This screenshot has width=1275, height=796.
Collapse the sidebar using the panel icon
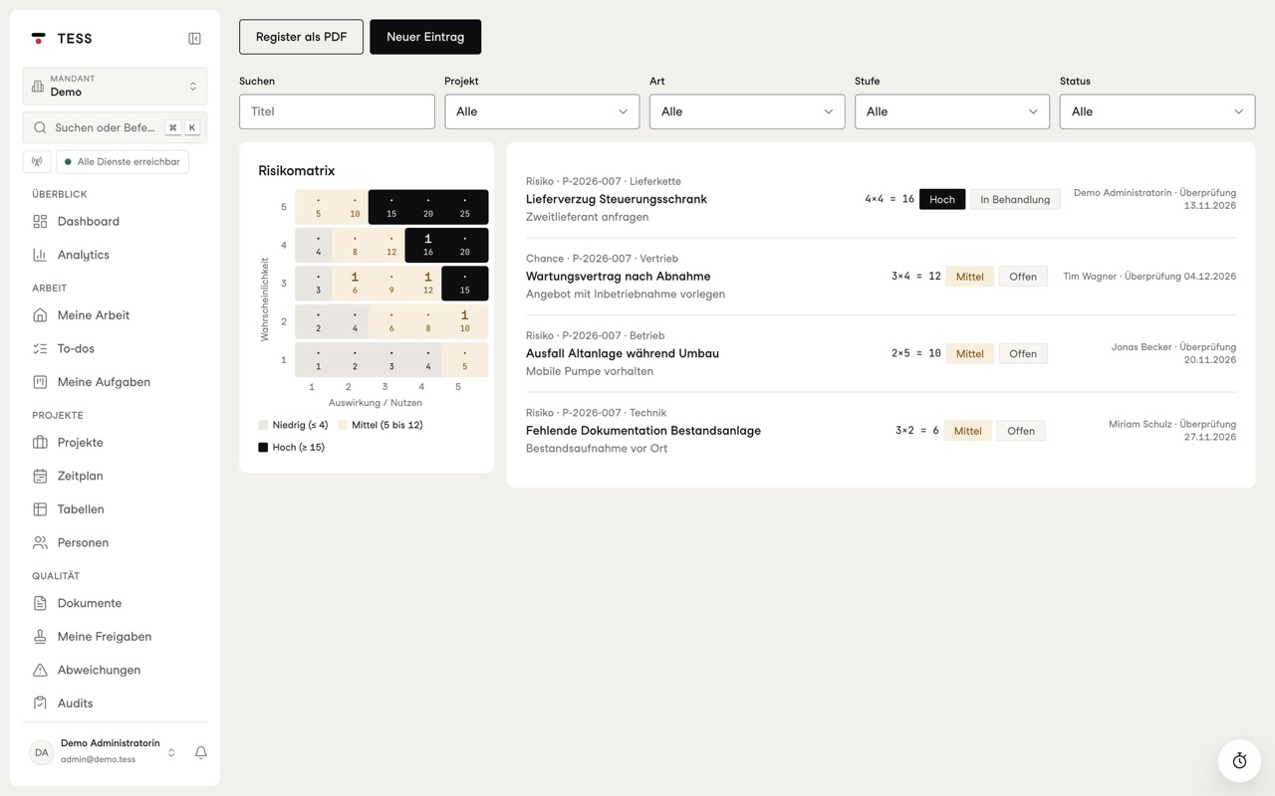pos(194,39)
